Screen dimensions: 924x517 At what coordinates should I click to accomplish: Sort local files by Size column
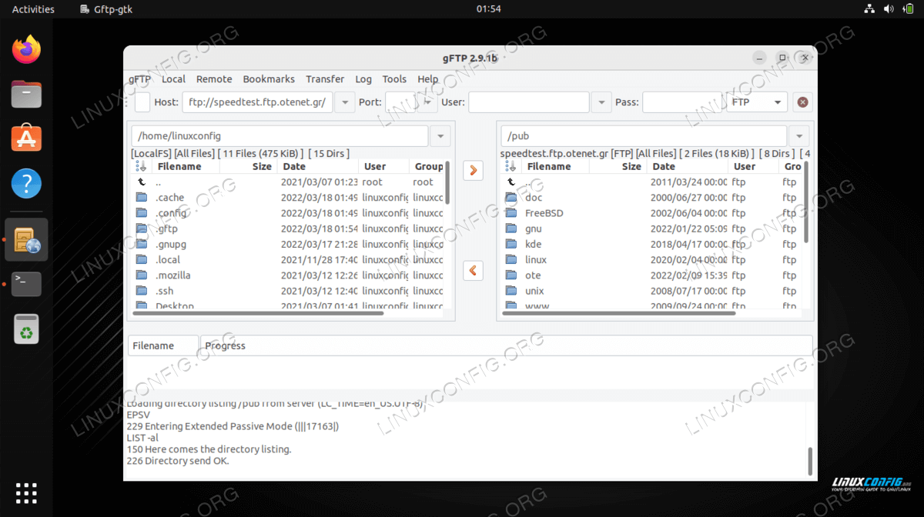248,166
